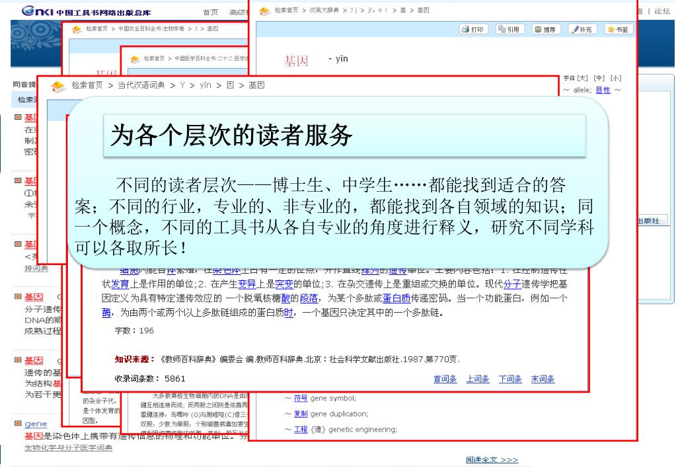
Task: Click 汉英大辞典 in the breadcrumb
Action: [x=324, y=10]
